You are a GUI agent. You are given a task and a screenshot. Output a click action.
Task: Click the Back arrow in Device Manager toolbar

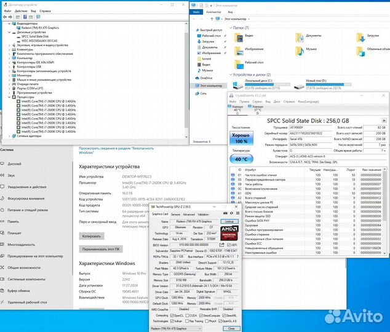(x=4, y=17)
